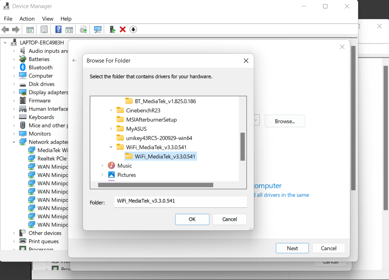Expand the CinebenchR23 folder
389x280 pixels.
click(111, 110)
